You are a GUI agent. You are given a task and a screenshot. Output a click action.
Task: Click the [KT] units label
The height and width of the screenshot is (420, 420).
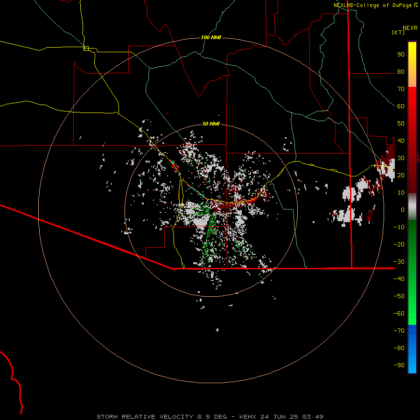[x=399, y=32]
